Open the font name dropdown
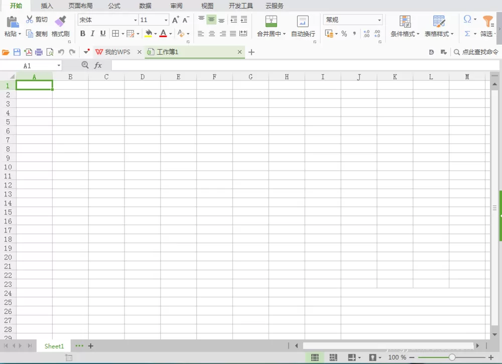This screenshot has height=364, width=502. tap(135, 20)
